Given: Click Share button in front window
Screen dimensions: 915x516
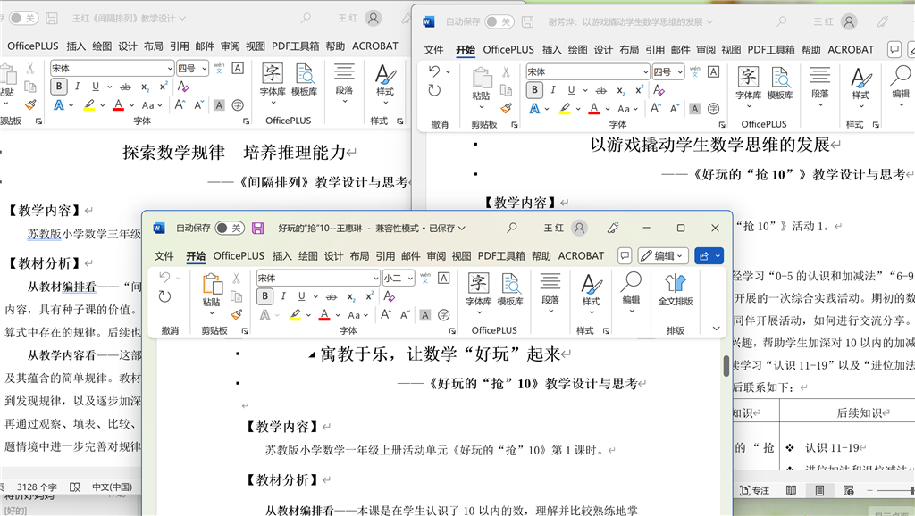Looking at the screenshot, I should pyautogui.click(x=704, y=256).
